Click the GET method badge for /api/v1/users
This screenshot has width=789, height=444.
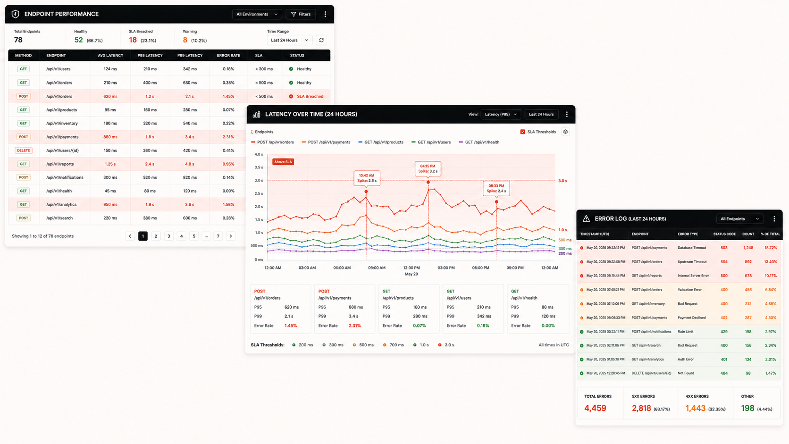(x=23, y=69)
